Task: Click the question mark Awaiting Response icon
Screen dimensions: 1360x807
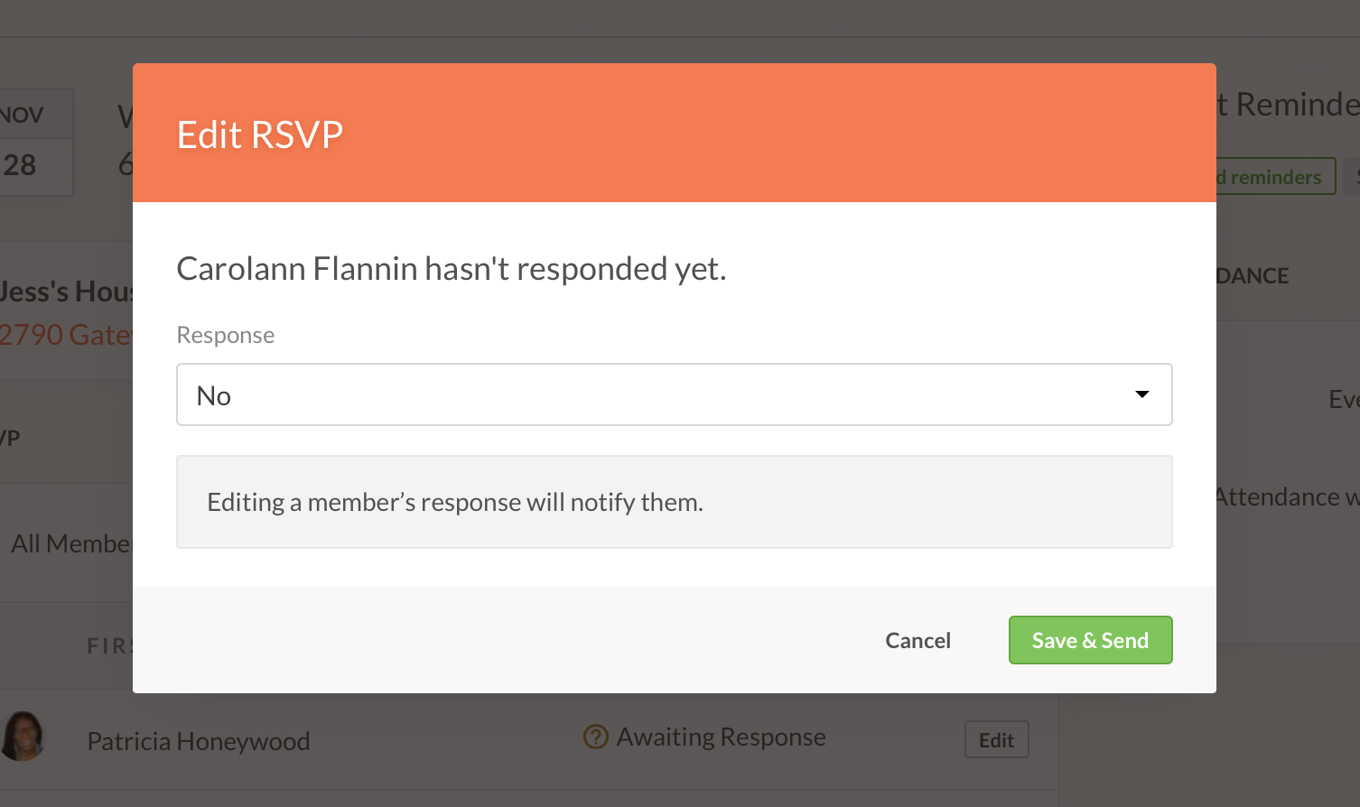Action: pyautogui.click(x=595, y=737)
